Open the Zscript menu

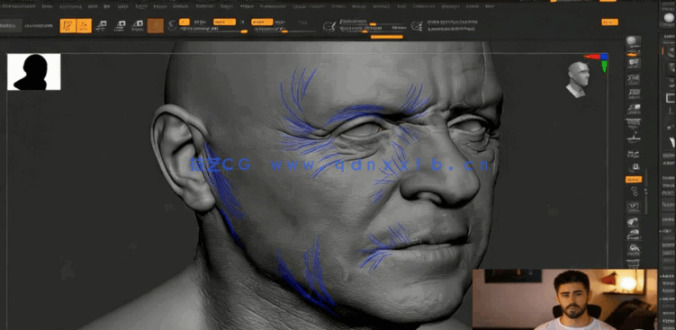click(x=472, y=6)
